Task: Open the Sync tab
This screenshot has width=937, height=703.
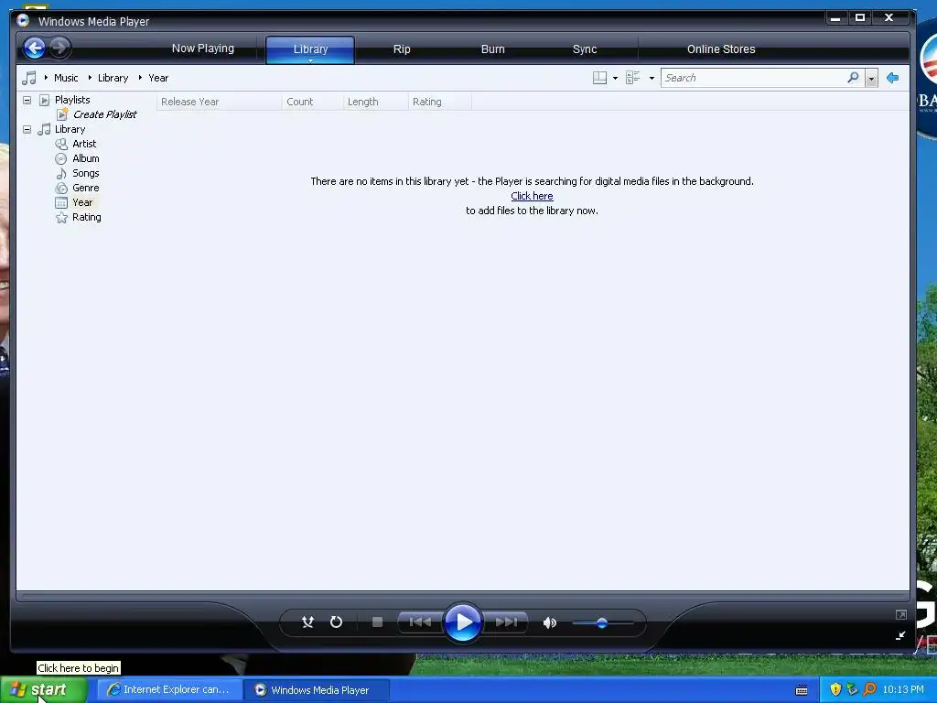Action: 585,49
